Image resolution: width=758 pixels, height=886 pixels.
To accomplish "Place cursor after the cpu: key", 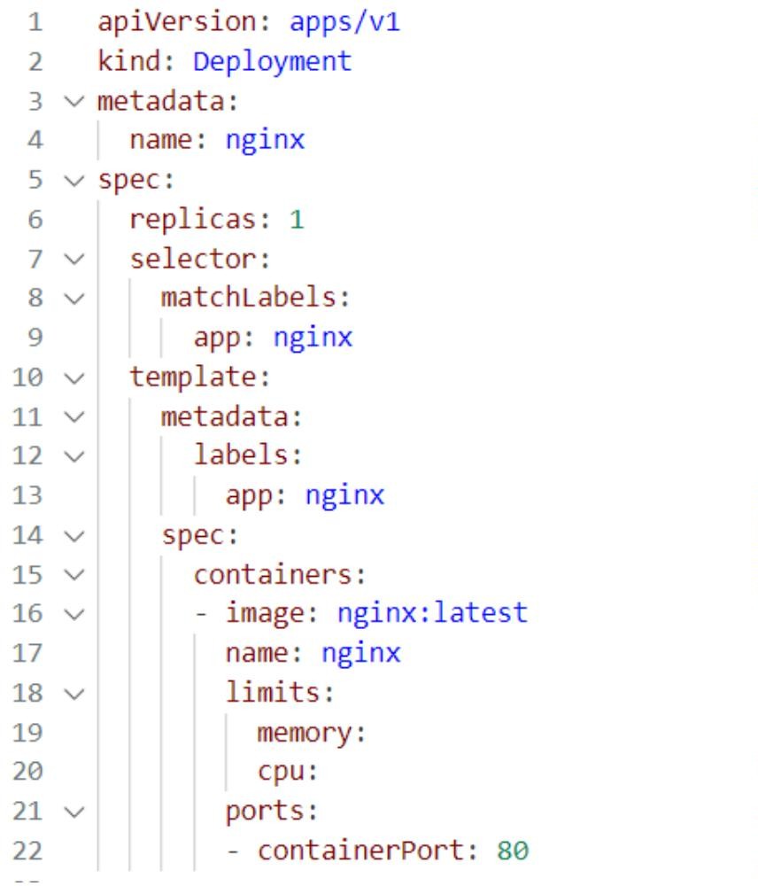I will click(321, 772).
